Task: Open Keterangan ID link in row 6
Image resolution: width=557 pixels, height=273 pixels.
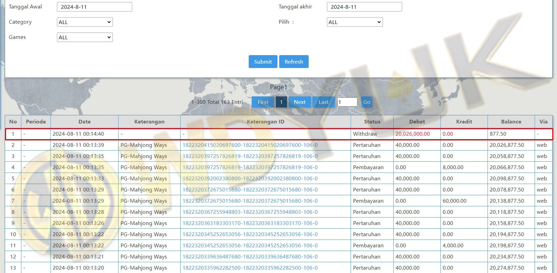Action: 250,189
